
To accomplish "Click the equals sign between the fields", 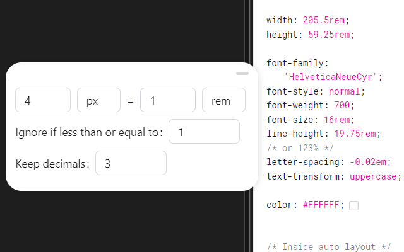I will (130, 101).
